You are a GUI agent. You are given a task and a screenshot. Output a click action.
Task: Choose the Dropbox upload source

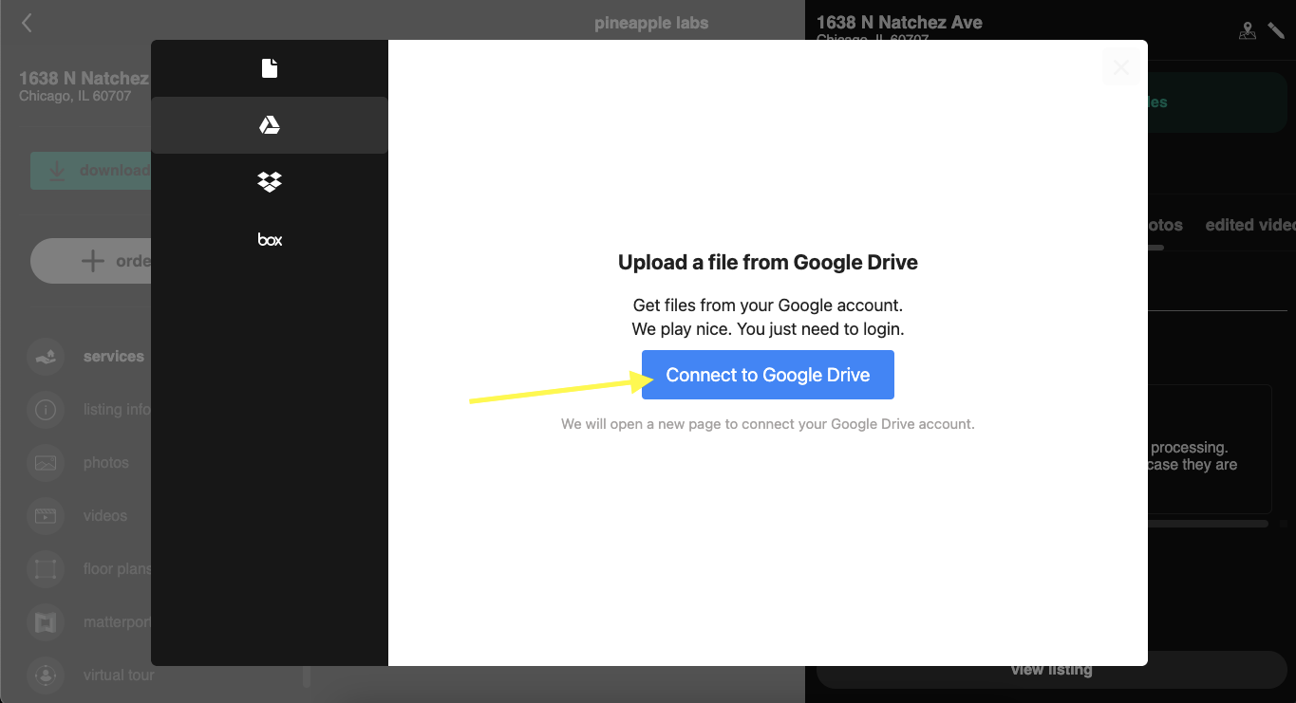coord(270,182)
